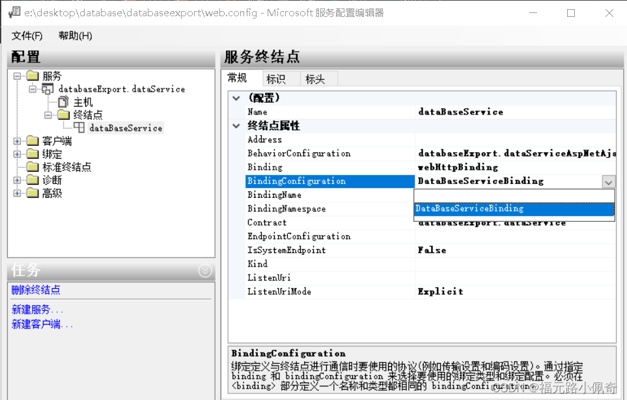Click the 新建服务... link

click(37, 310)
